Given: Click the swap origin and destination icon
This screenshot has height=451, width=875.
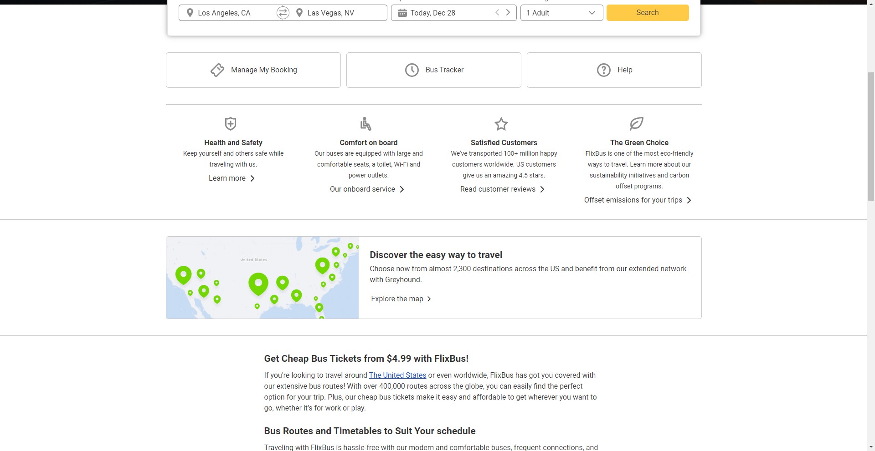Looking at the screenshot, I should click(283, 13).
